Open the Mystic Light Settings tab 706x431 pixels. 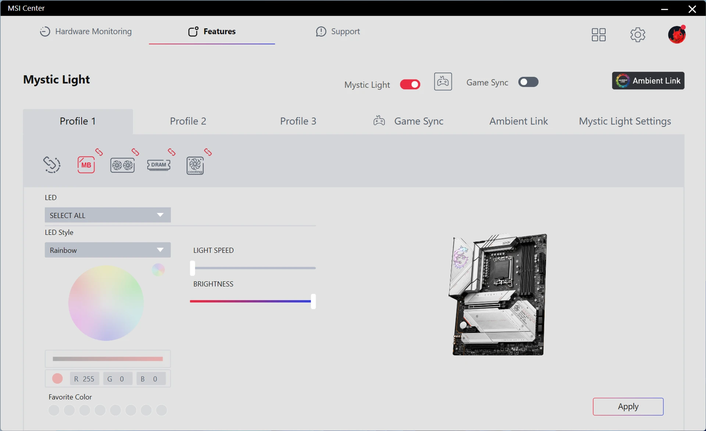pyautogui.click(x=625, y=121)
